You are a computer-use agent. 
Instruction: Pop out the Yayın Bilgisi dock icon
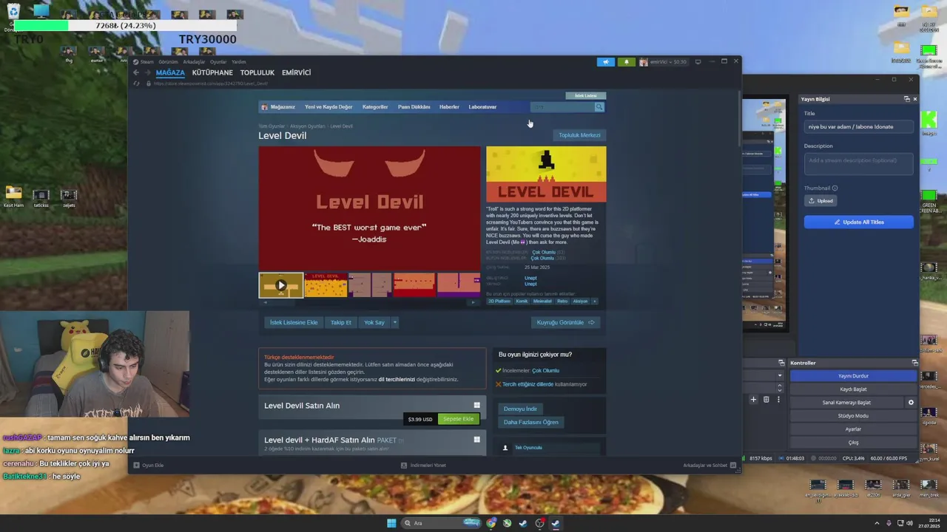click(906, 99)
